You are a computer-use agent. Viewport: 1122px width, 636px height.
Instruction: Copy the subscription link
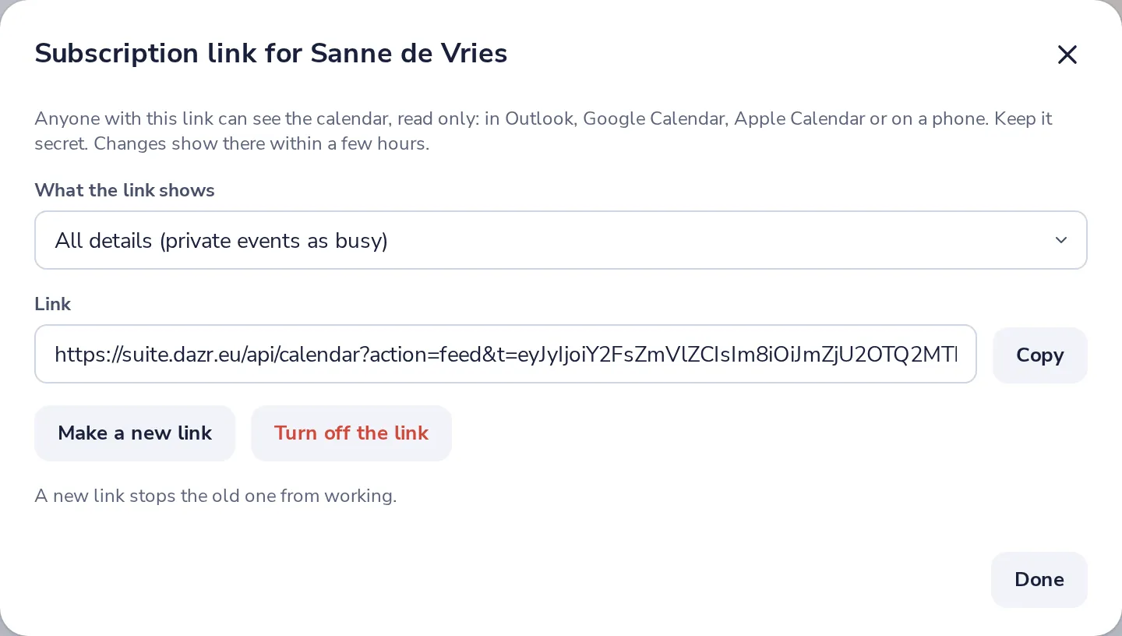pos(1039,355)
